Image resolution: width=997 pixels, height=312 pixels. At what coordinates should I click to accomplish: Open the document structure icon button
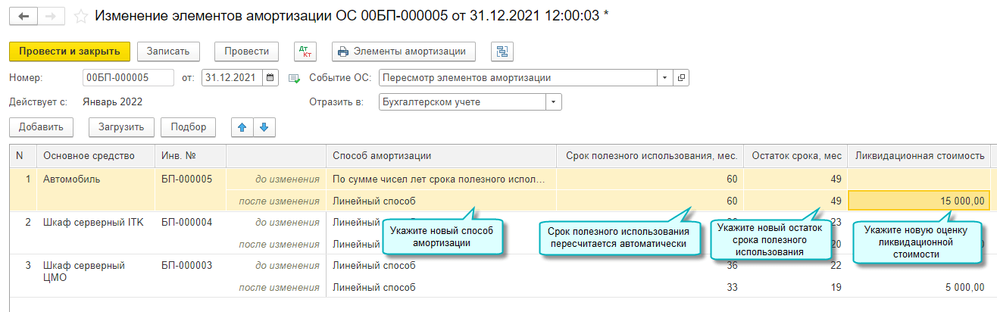(502, 51)
